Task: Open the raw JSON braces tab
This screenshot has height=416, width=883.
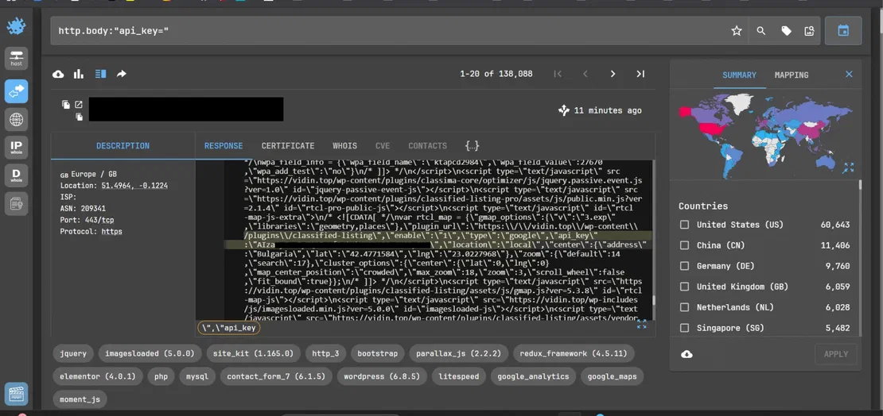Action: pyautogui.click(x=472, y=145)
